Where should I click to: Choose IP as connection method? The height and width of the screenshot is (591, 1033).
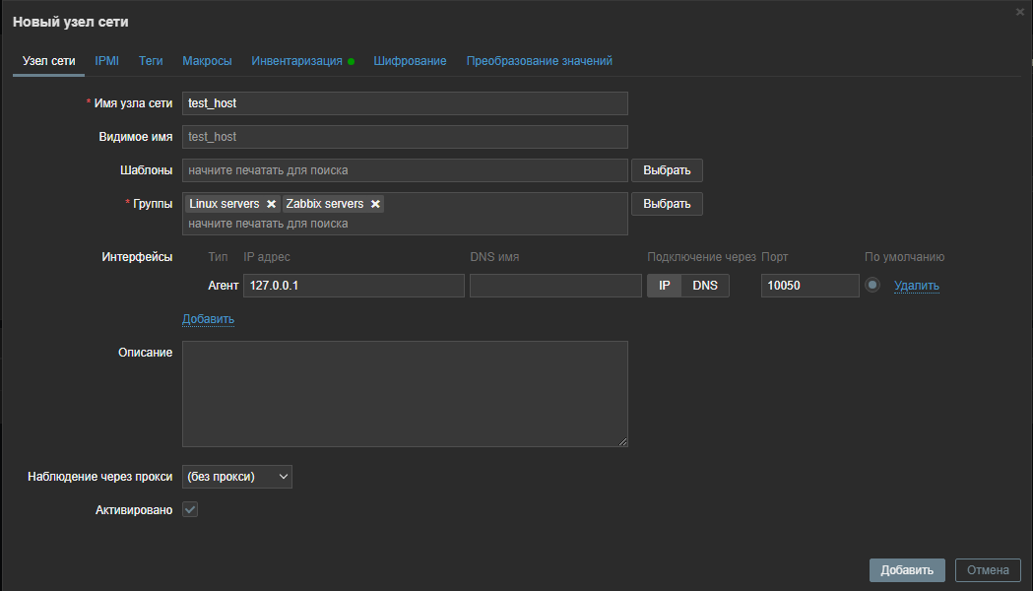pos(664,286)
